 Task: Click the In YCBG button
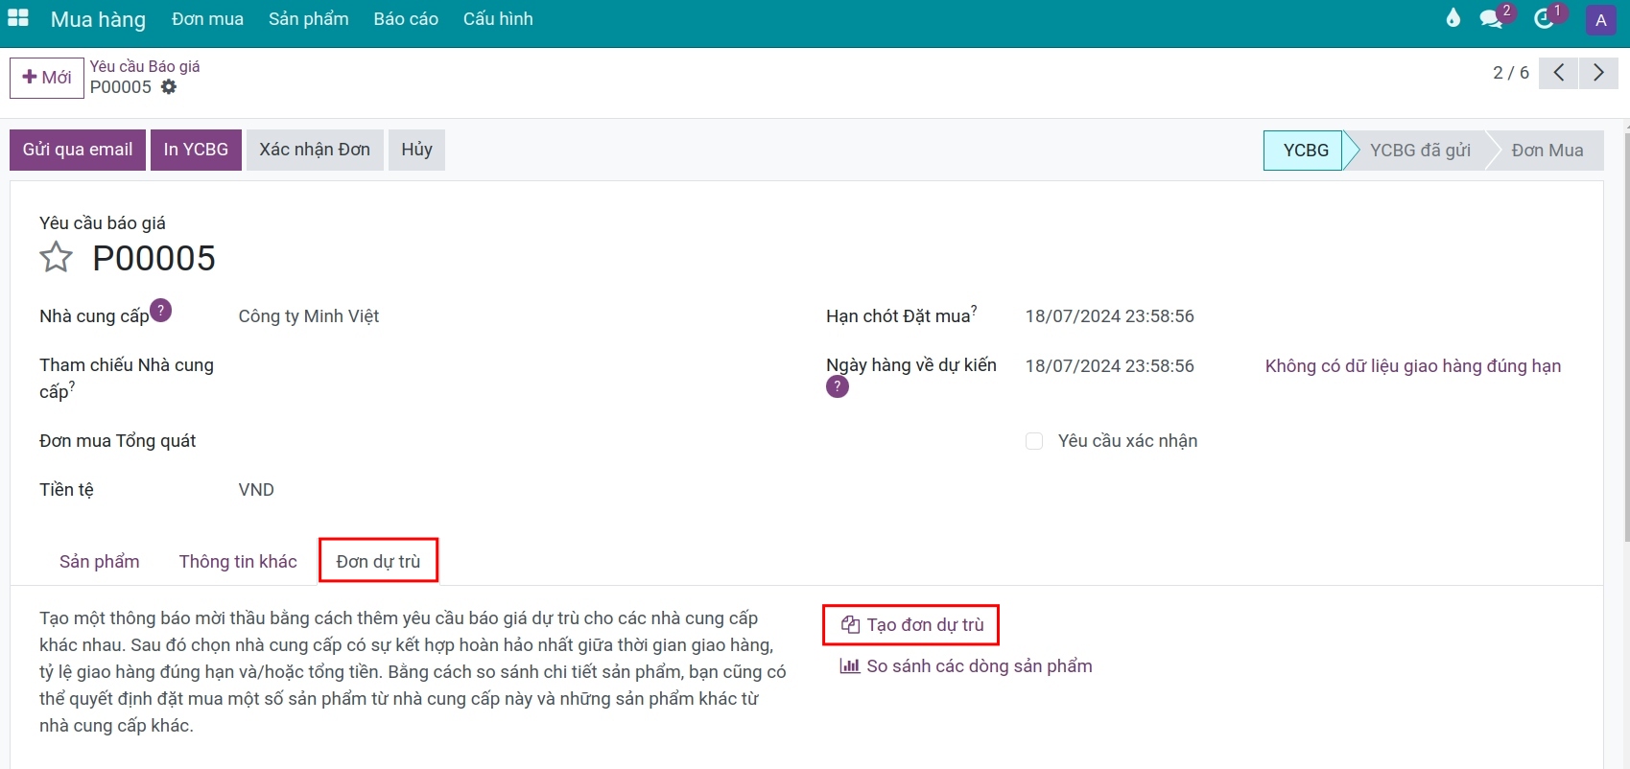tap(196, 150)
